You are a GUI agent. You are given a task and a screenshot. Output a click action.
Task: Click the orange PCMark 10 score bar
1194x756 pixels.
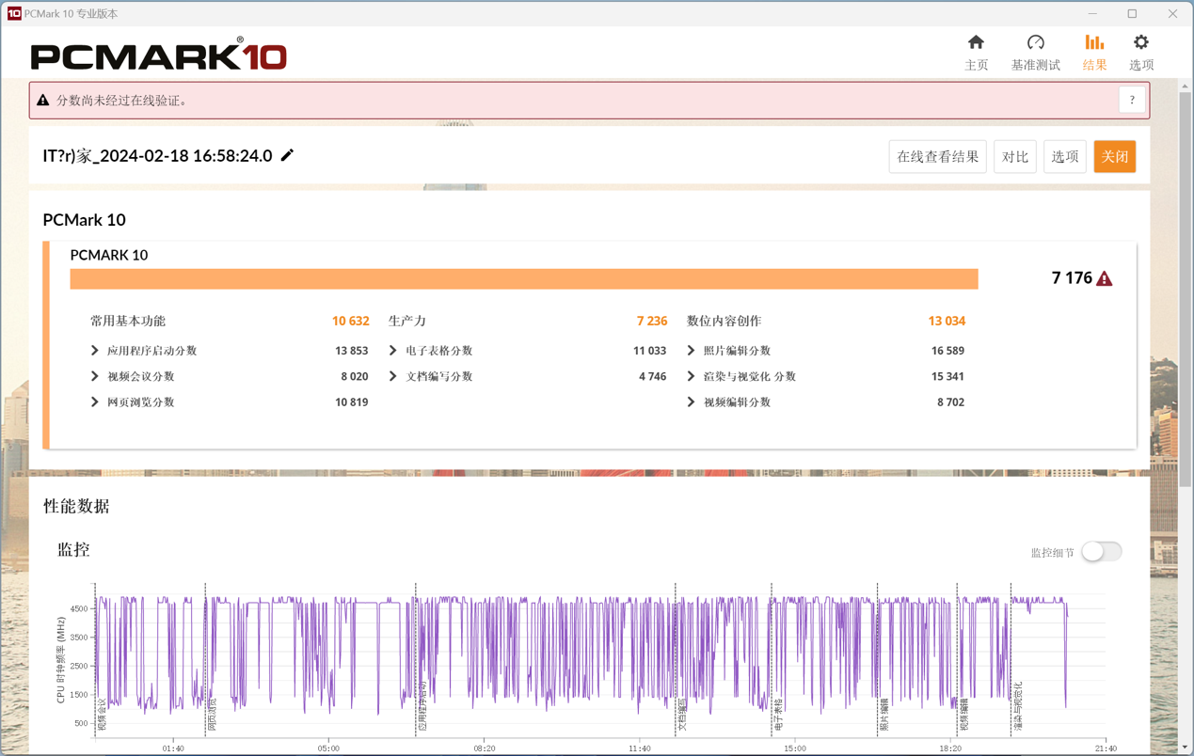pos(523,278)
